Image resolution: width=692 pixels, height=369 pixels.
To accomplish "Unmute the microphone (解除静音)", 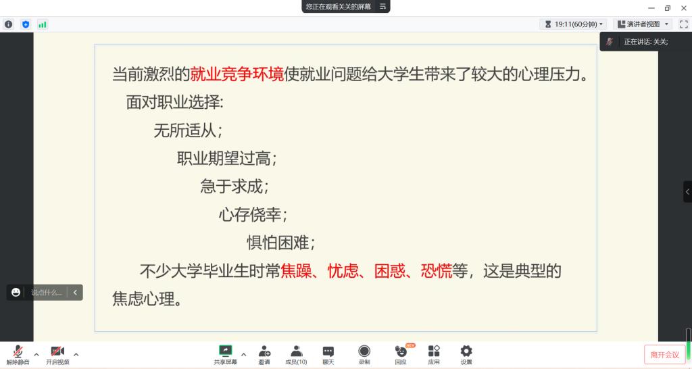I will click(x=18, y=354).
